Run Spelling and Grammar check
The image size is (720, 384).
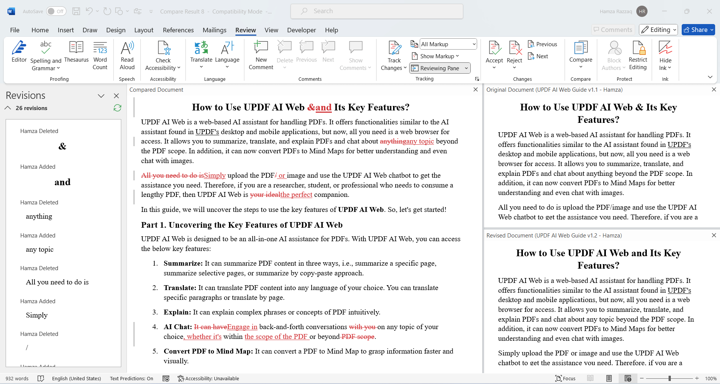(x=45, y=54)
